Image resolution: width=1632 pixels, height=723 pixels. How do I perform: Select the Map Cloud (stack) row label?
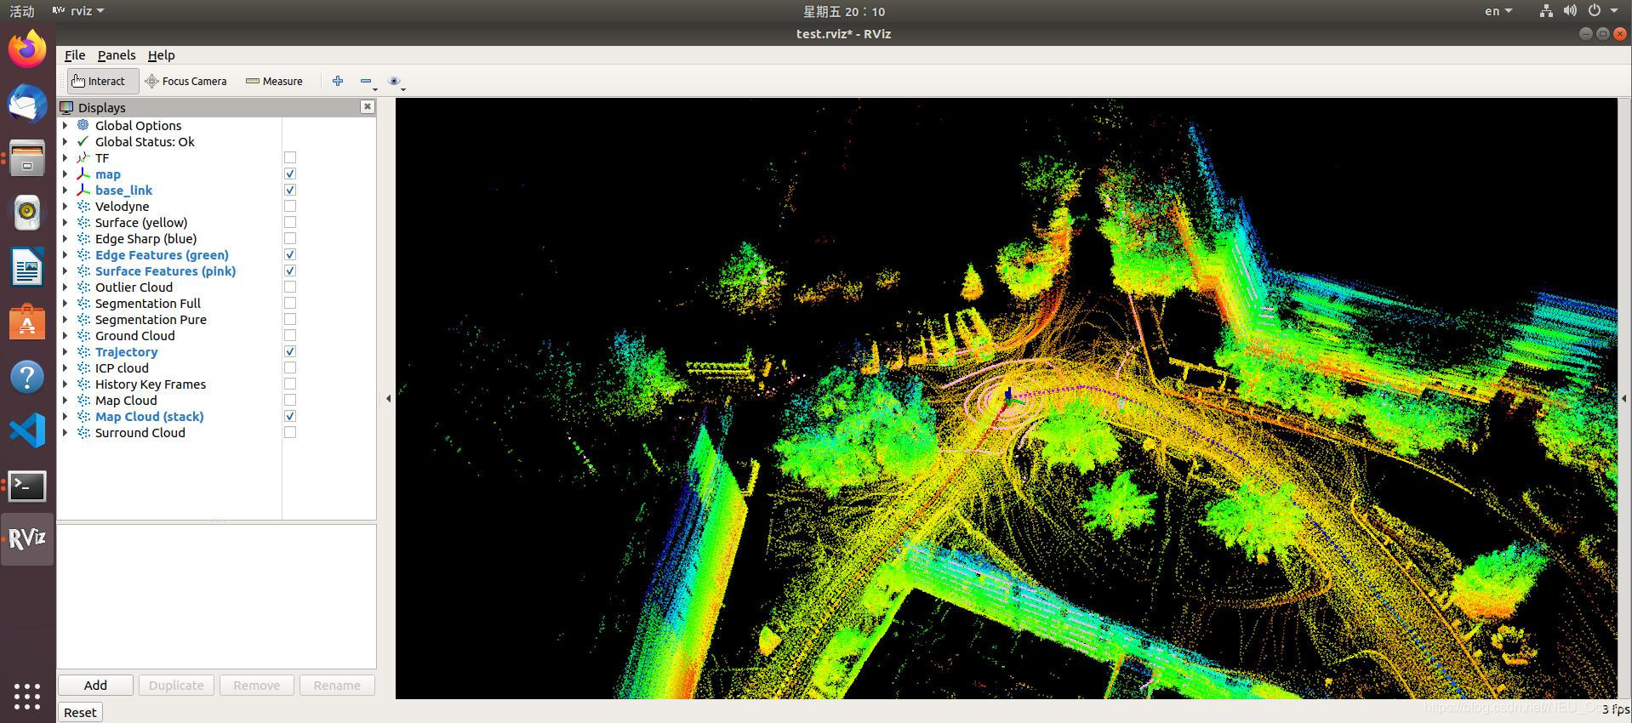(149, 416)
